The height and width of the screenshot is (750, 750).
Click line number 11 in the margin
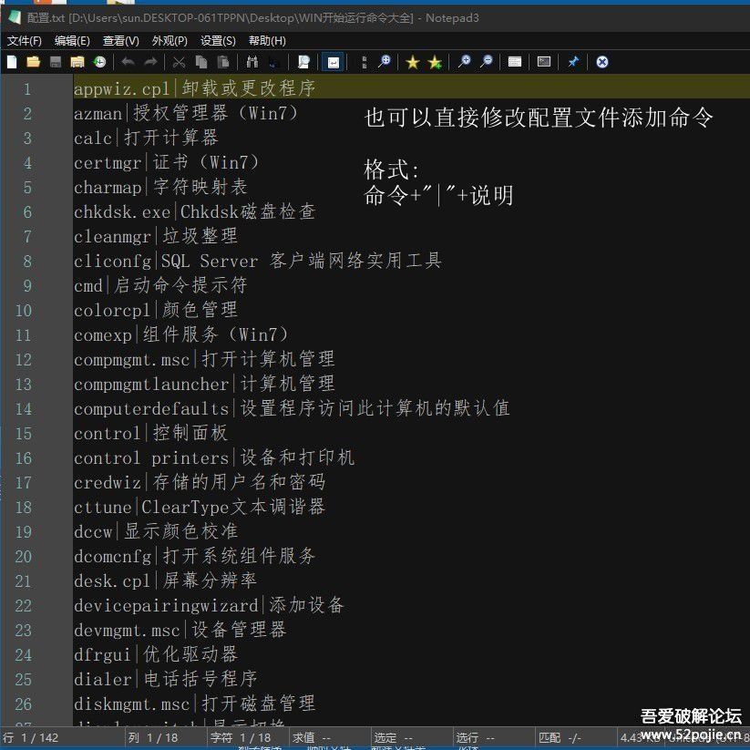[x=24, y=334]
